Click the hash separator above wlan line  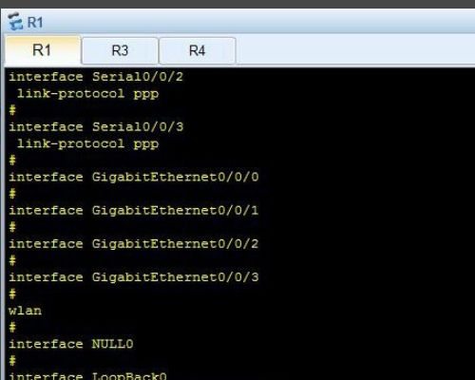pyautogui.click(x=12, y=294)
